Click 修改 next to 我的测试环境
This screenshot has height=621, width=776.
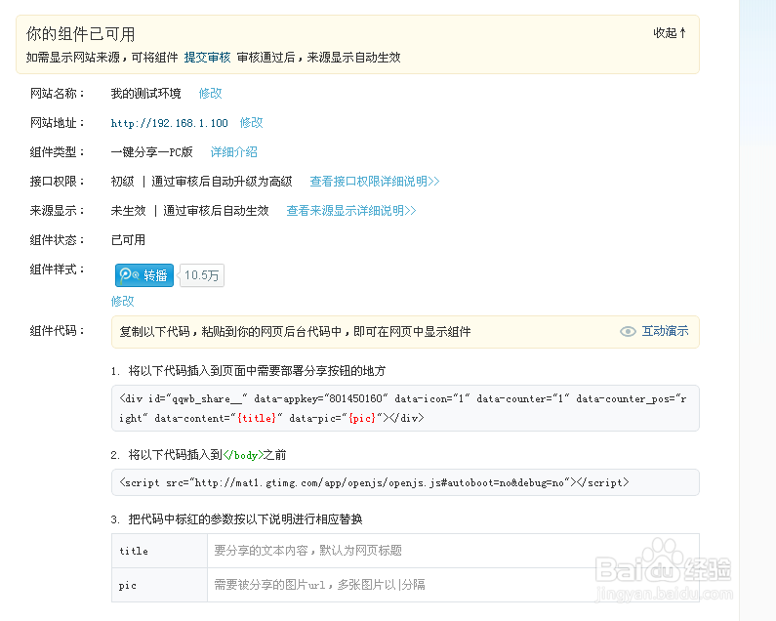[x=210, y=94]
